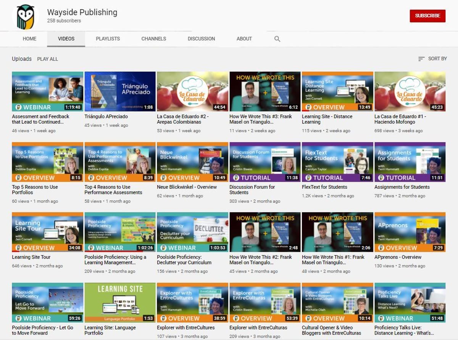
Task: Play the Arepas Colombianas video thumbnail
Action: click(192, 92)
